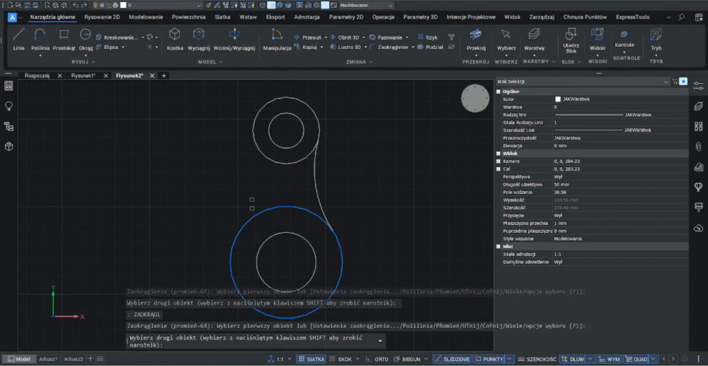Open the layers panel icon on right sidebar
The image size is (708, 366).
[698, 106]
